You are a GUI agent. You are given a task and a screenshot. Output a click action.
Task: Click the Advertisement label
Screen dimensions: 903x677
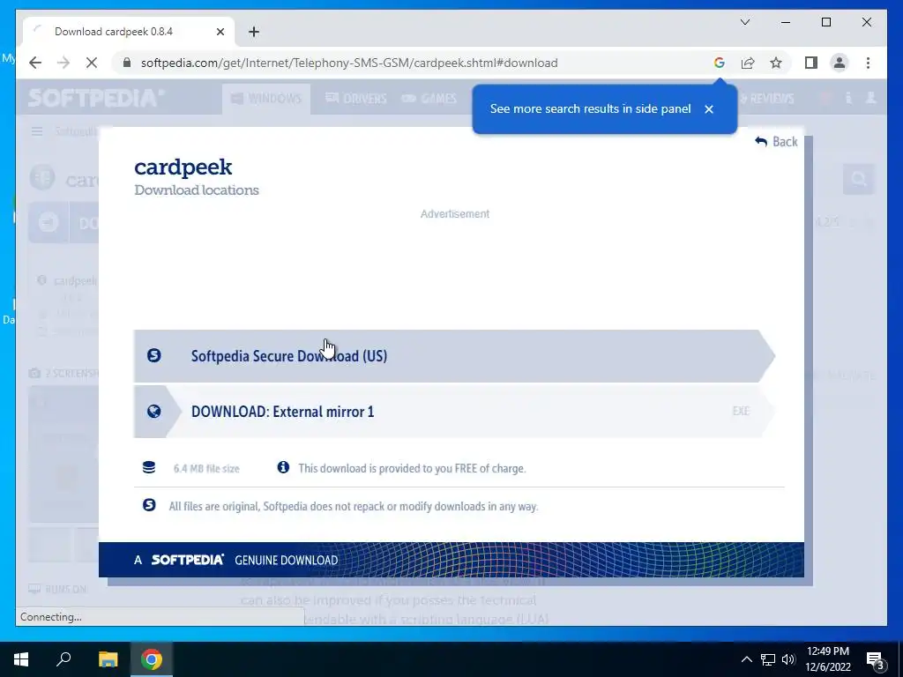coord(454,214)
